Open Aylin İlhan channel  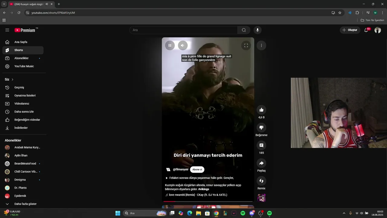(x=23, y=155)
